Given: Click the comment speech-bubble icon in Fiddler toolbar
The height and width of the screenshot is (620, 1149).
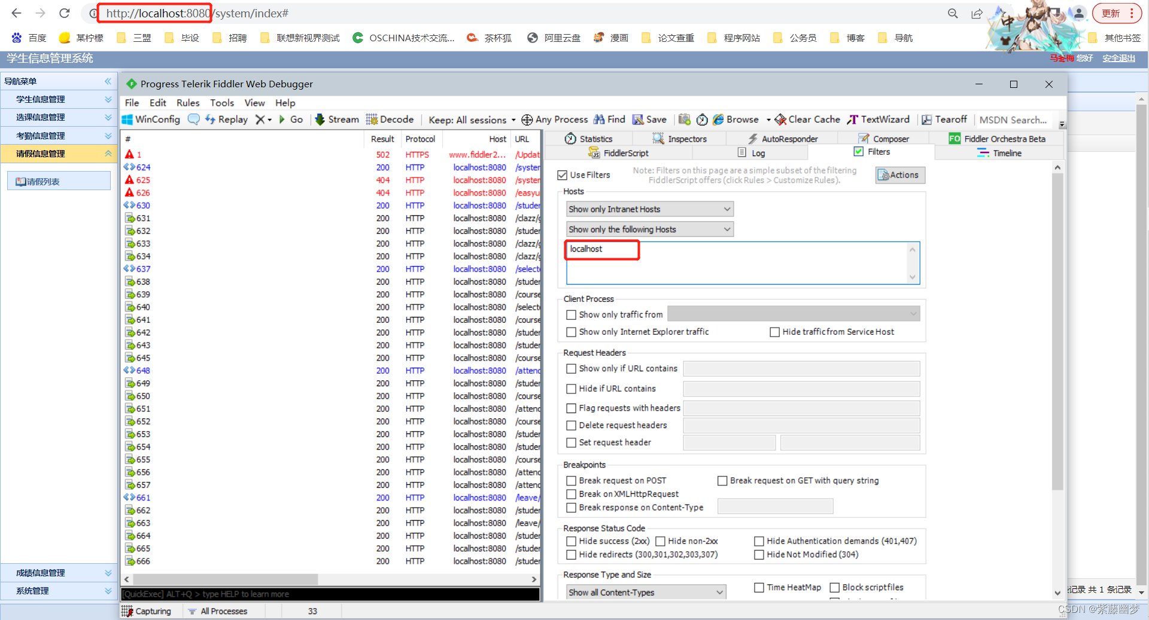Looking at the screenshot, I should pyautogui.click(x=193, y=120).
